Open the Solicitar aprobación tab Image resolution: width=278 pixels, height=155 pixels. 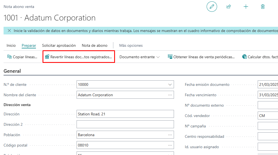(59, 46)
